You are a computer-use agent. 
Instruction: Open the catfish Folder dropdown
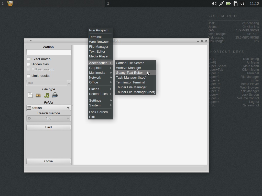tap(49, 108)
